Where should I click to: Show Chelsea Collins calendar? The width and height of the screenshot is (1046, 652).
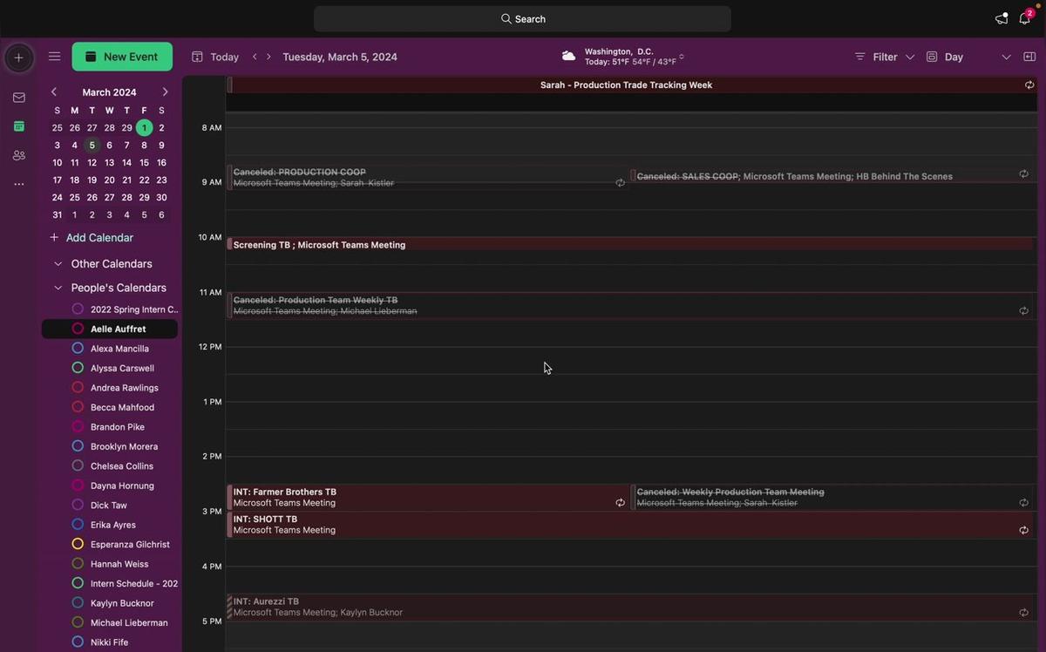[78, 466]
